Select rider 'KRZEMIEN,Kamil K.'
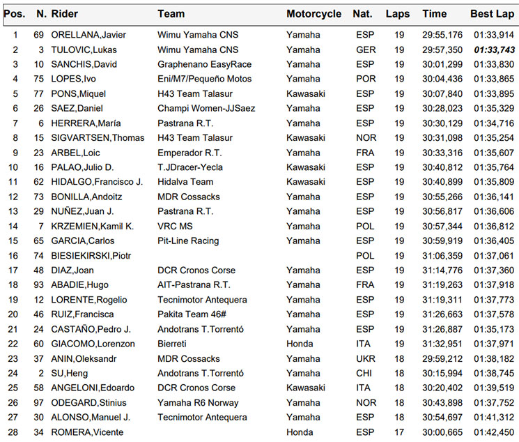This screenshot has height=442, width=519. (x=93, y=227)
